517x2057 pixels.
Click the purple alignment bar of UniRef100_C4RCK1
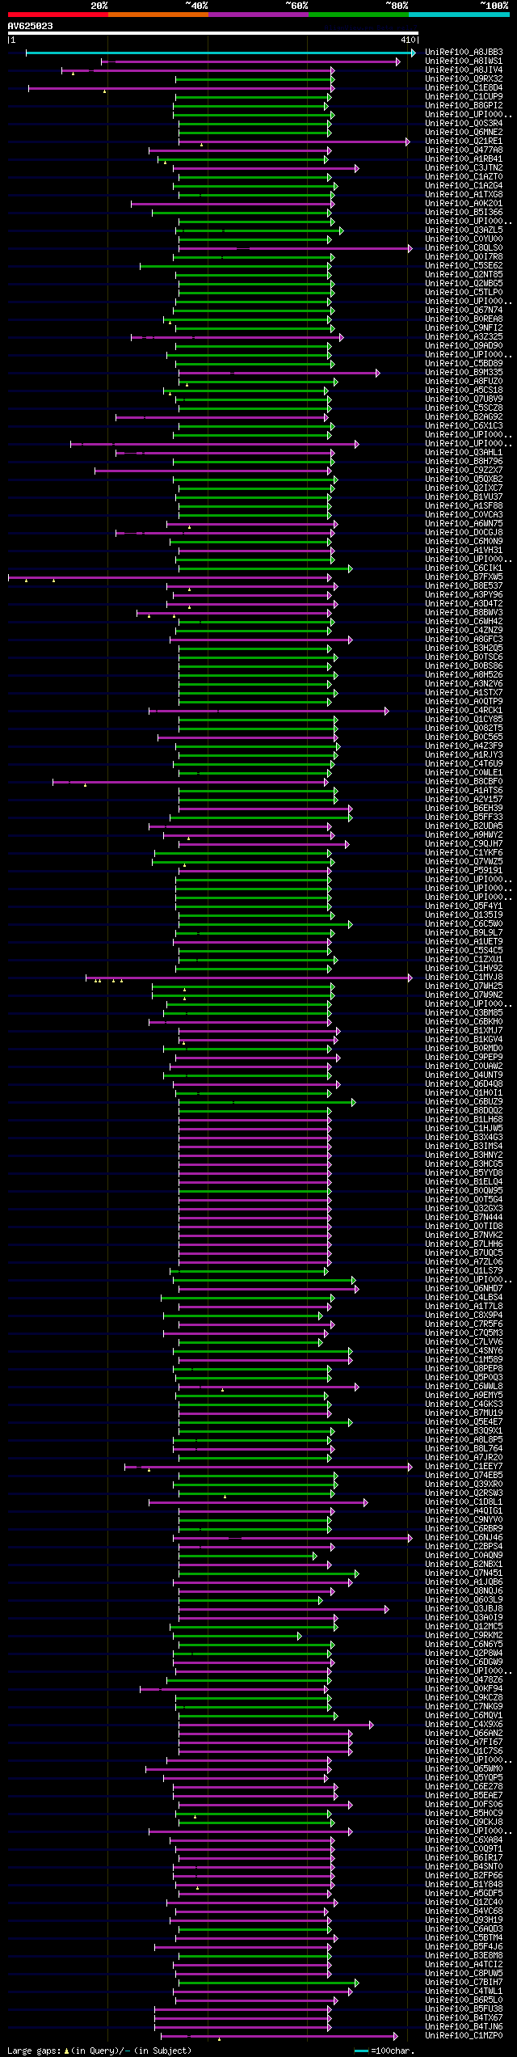coord(269,711)
